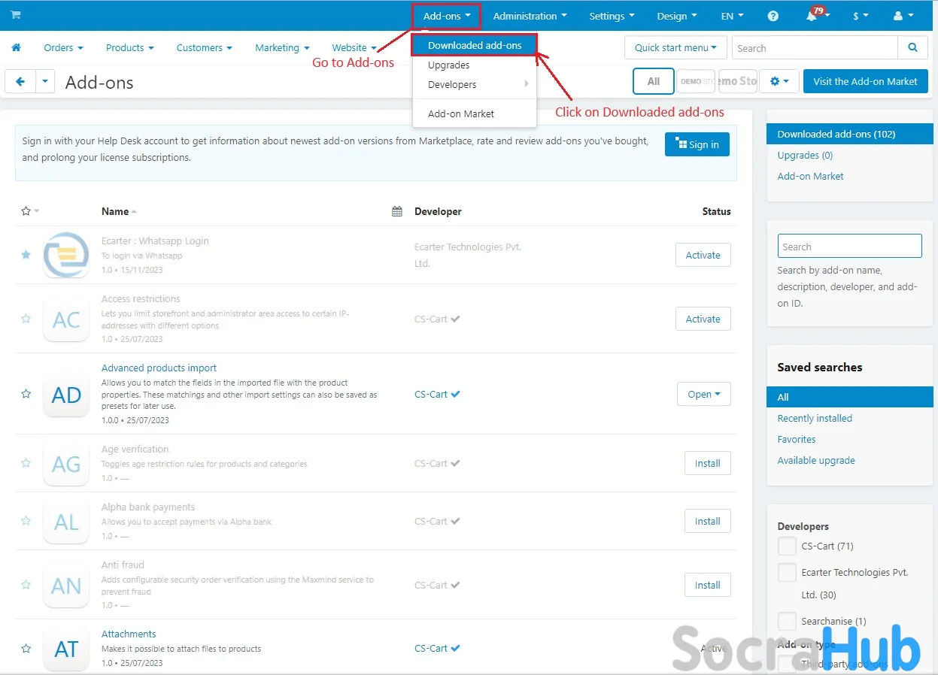Open the Available upgrade saved search
Image resolution: width=938 pixels, height=675 pixels.
point(816,461)
